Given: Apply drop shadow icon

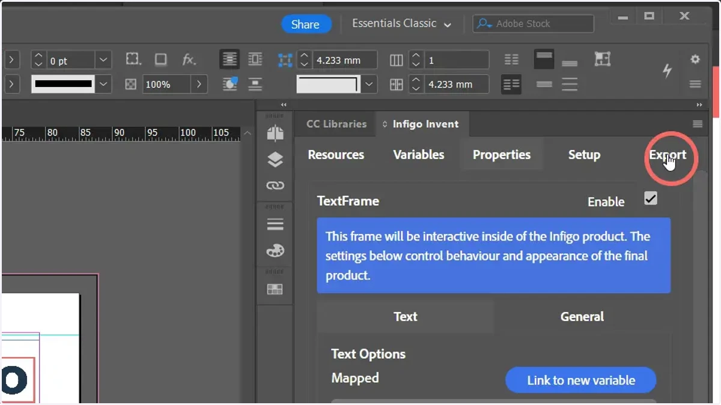Looking at the screenshot, I should point(160,59).
